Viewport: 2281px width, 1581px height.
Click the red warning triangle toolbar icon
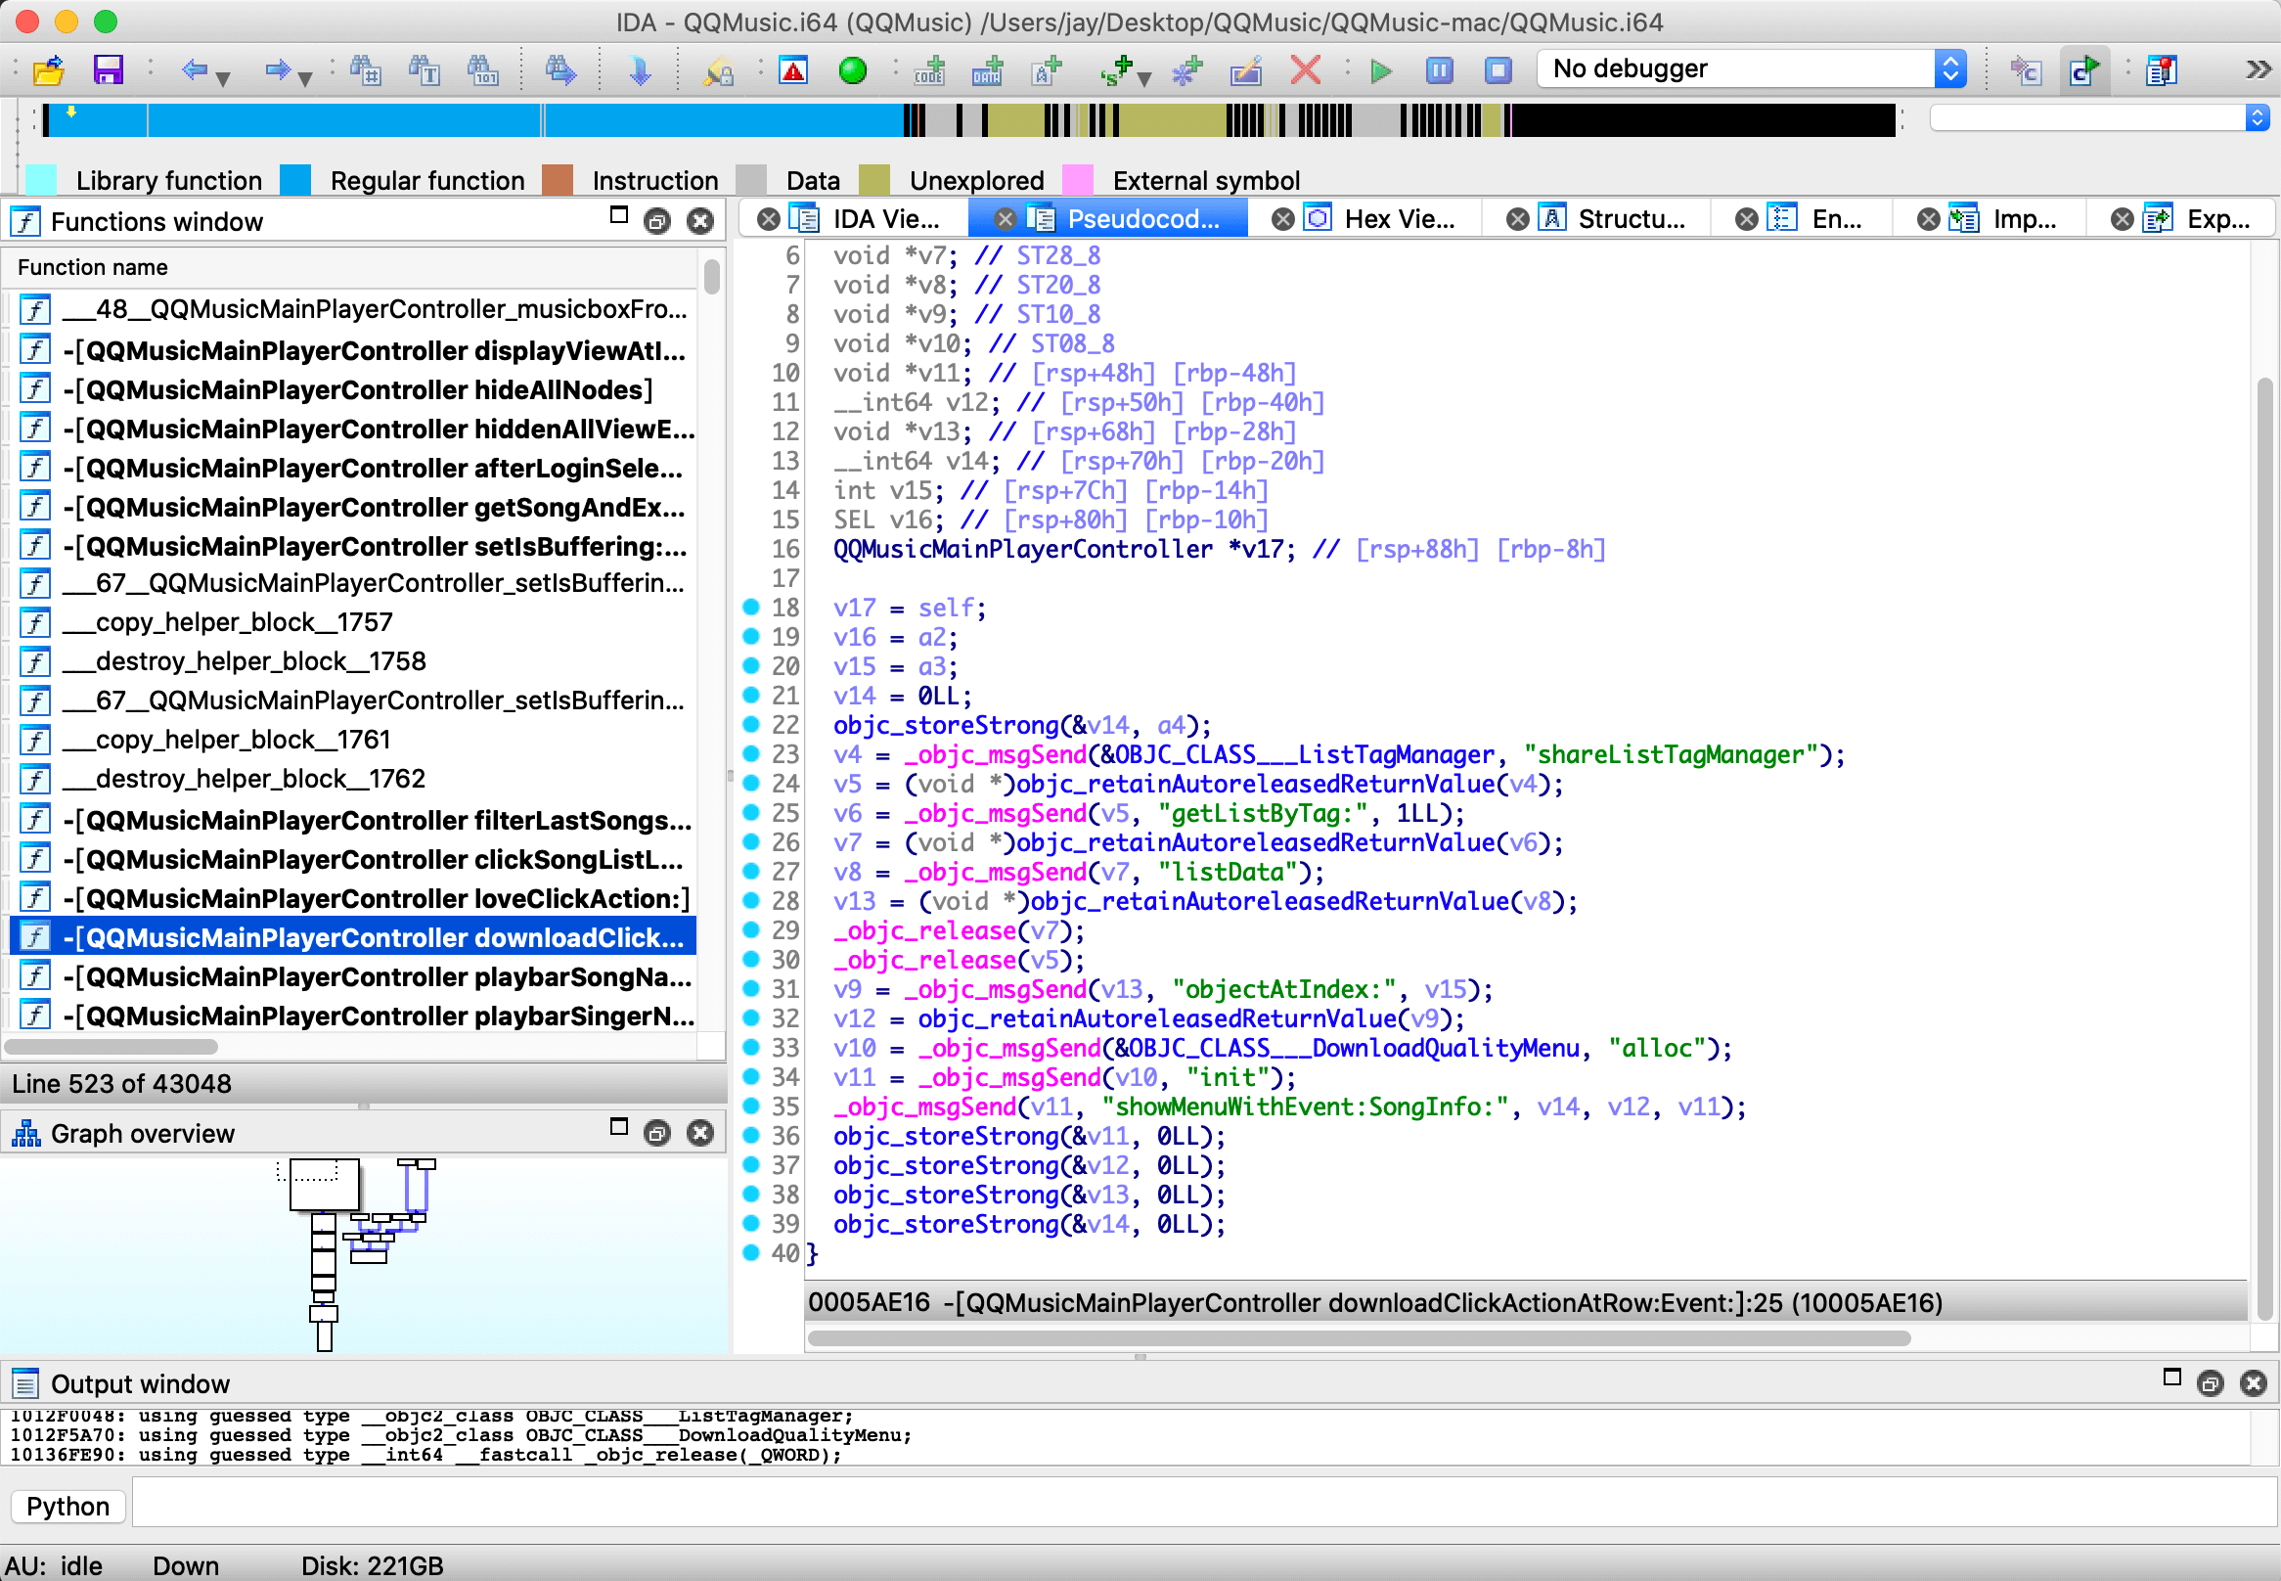tap(793, 69)
